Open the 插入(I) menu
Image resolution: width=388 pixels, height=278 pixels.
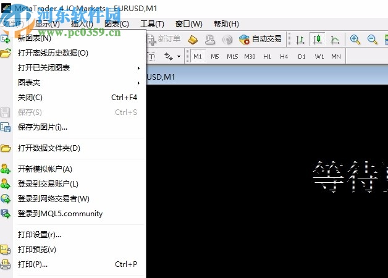click(82, 24)
